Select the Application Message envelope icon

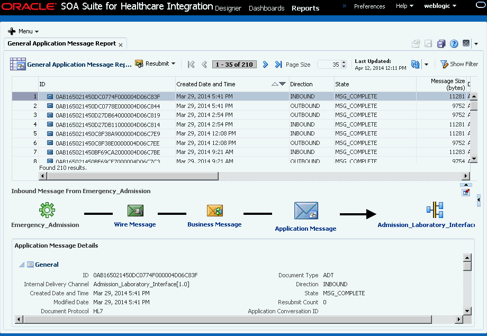[x=306, y=211]
